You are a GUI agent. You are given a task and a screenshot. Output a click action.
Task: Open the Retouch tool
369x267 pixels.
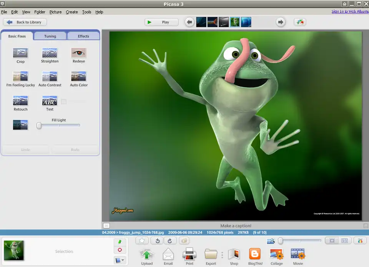coord(20,101)
